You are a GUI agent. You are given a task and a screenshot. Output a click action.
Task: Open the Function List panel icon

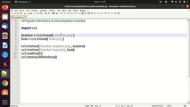tap(95, 13)
